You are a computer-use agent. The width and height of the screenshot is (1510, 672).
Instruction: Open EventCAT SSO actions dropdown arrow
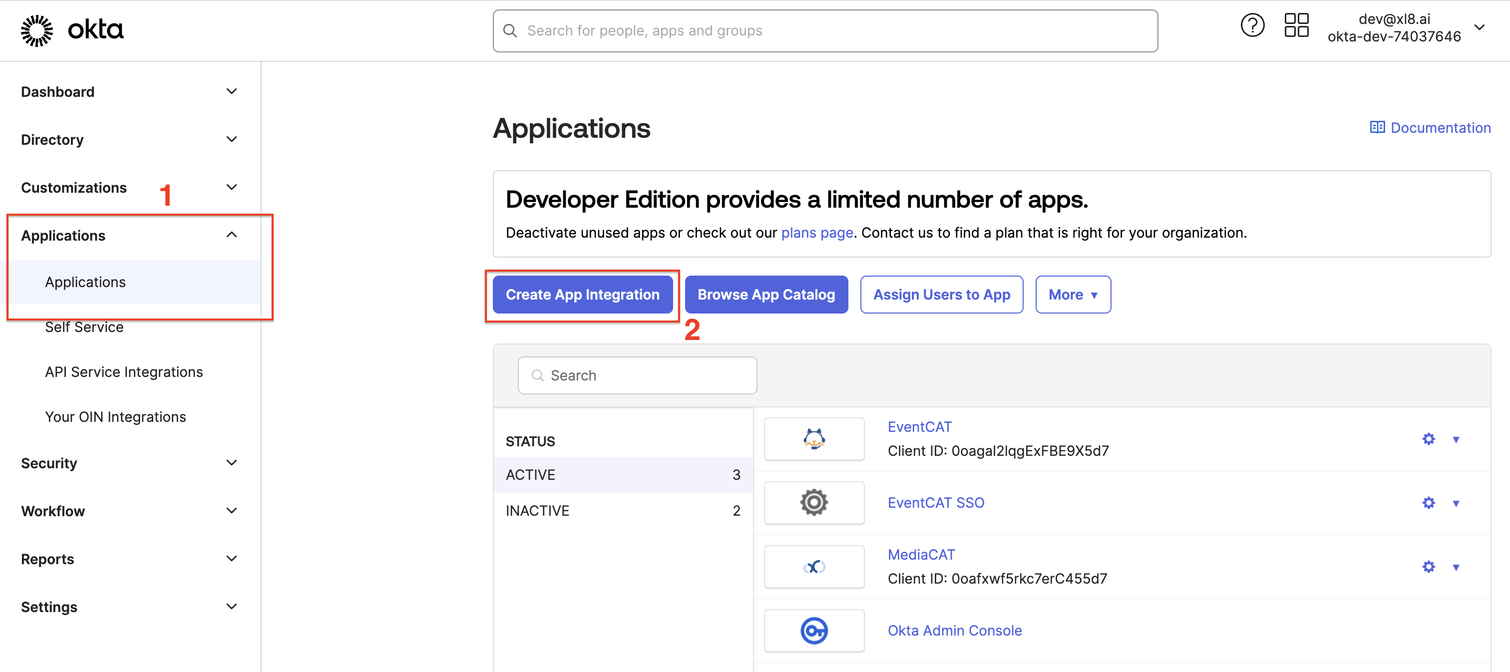(1456, 503)
